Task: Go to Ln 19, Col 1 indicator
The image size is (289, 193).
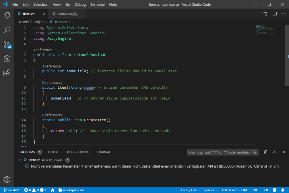Action: pyautogui.click(x=190, y=190)
